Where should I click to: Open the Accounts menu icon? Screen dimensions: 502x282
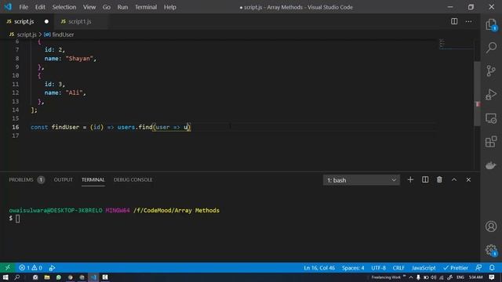point(491,226)
